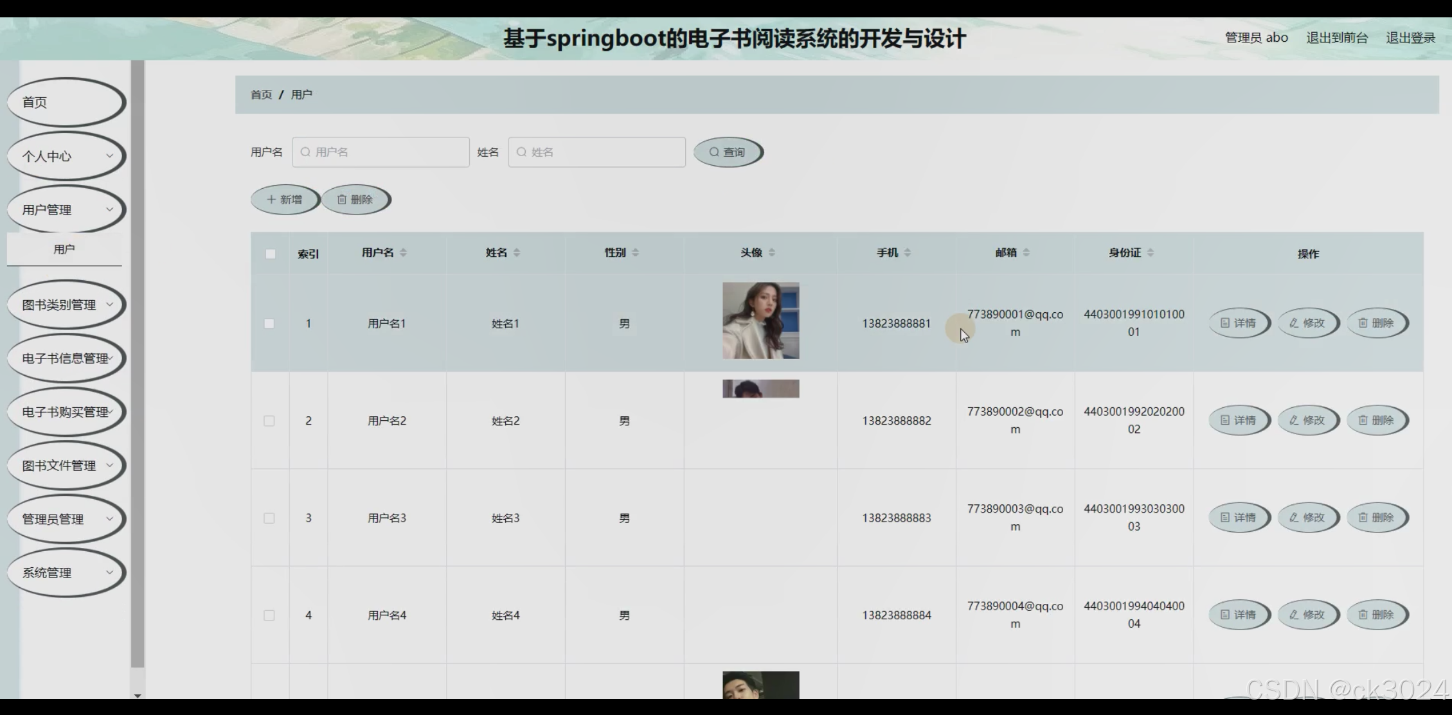The width and height of the screenshot is (1452, 715).
Task: Sort by 用户名 column arrows
Action: pyautogui.click(x=403, y=252)
